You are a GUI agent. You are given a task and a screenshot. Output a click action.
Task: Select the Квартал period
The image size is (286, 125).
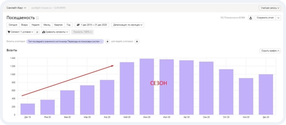click(58, 25)
